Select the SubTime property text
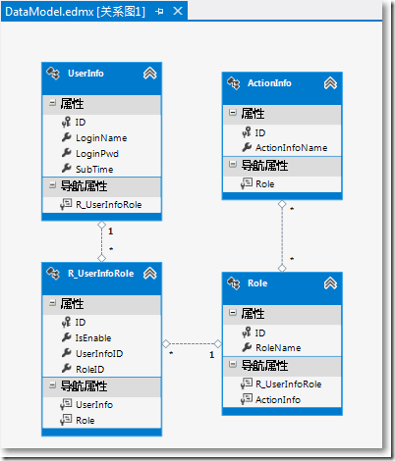Screen dimensions: 395x461 click(94, 169)
